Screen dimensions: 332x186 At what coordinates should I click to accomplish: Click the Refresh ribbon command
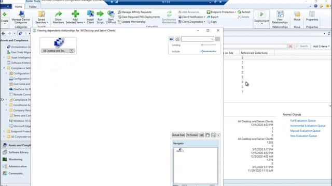[x=244, y=12]
